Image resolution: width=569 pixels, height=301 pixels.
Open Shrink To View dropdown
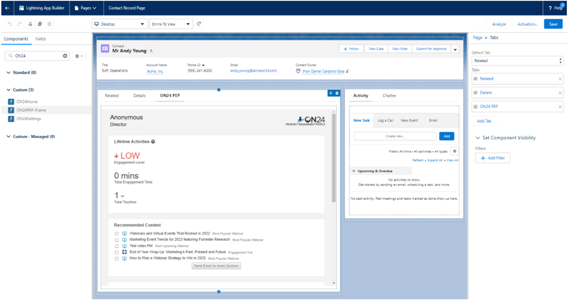click(171, 24)
